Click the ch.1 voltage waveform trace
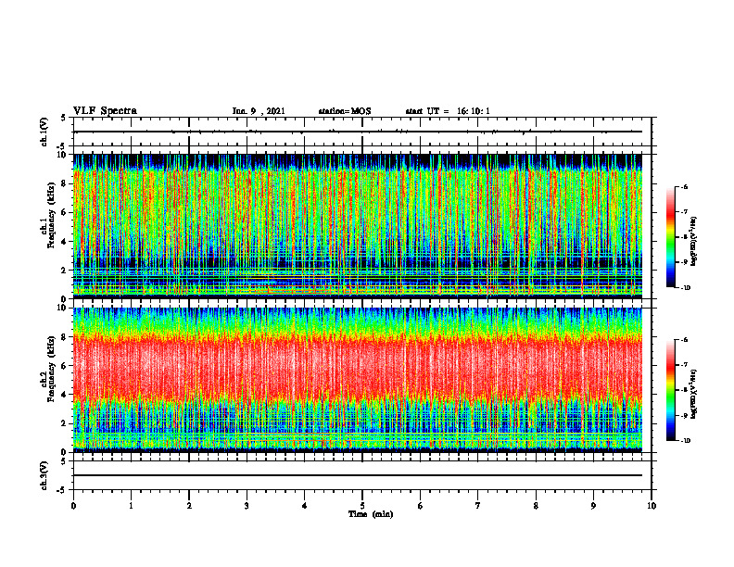 (x=358, y=132)
